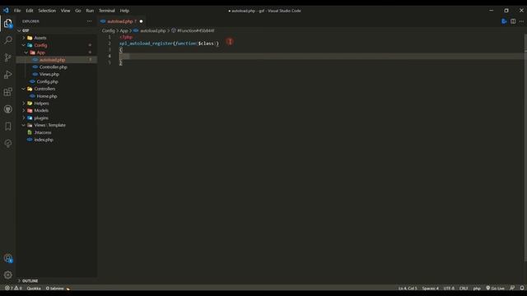Click Quokka in the status bar
The image size is (527, 296).
tap(34, 289)
